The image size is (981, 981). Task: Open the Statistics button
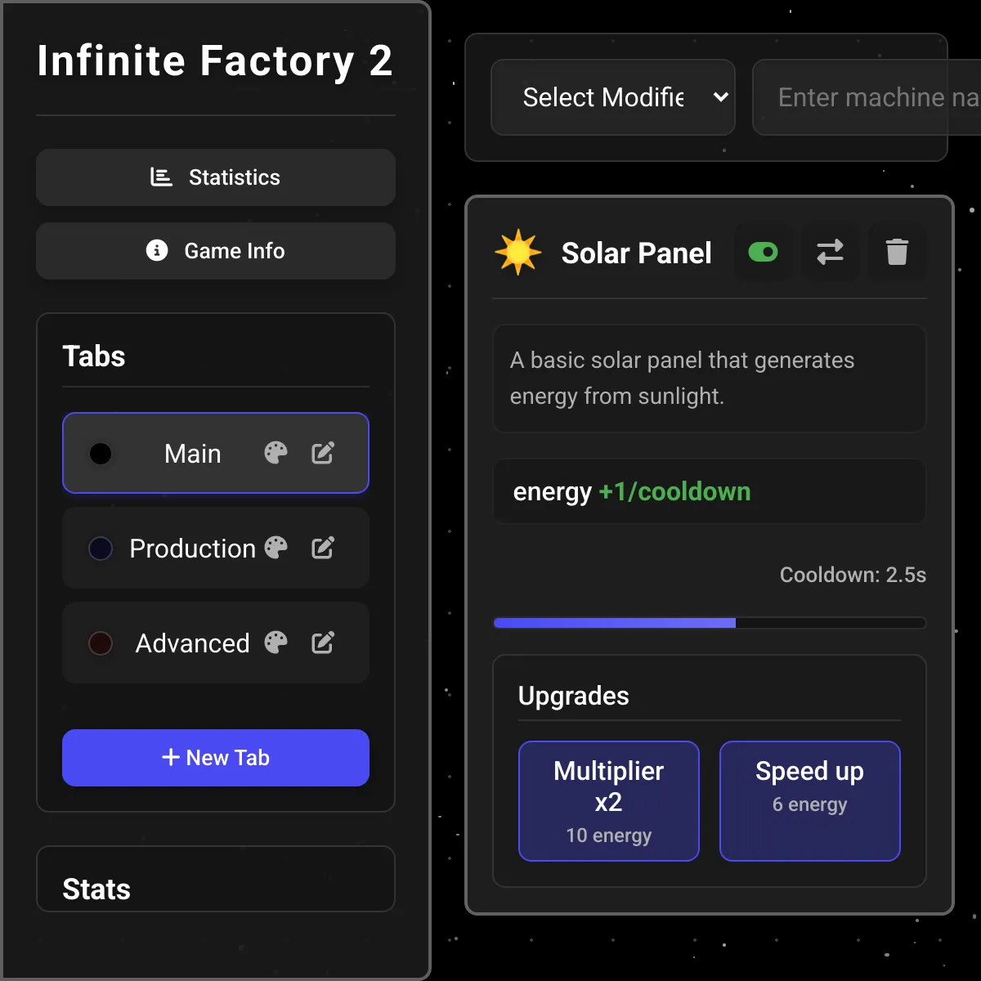(x=216, y=177)
